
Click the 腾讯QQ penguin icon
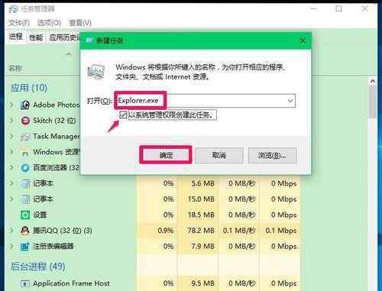click(25, 231)
